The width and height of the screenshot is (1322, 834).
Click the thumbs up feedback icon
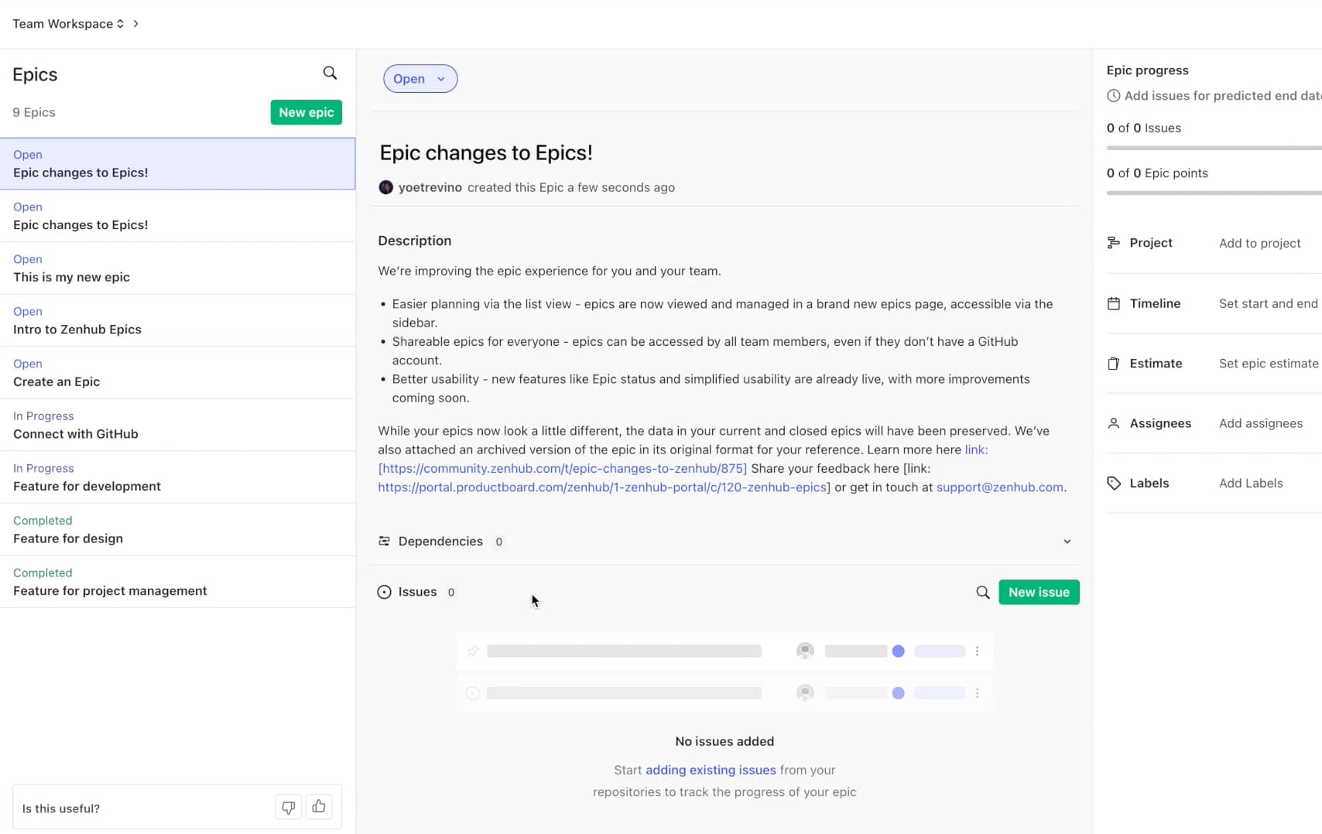click(319, 807)
